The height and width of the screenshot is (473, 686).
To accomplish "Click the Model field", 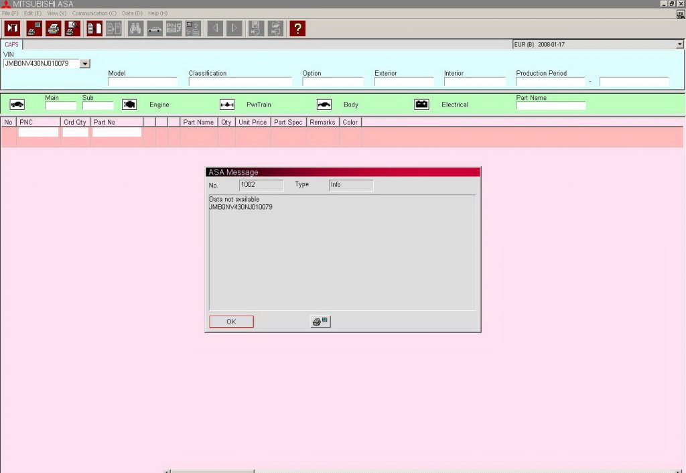I will click(x=143, y=82).
